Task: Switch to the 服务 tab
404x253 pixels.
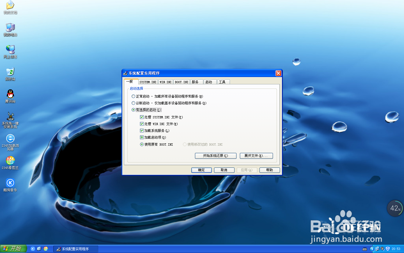Action: point(197,82)
